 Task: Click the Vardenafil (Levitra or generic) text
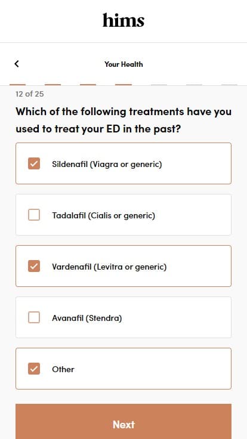(x=109, y=267)
